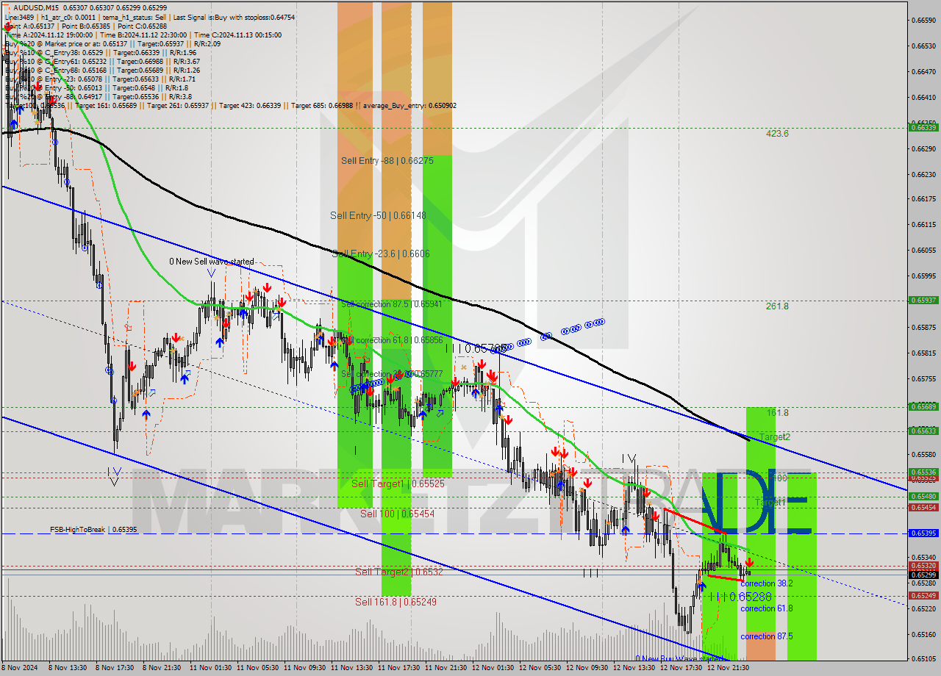Image resolution: width=941 pixels, height=676 pixels.
Task: Click the 423.6 Fibonacci level label
Action: pos(777,134)
